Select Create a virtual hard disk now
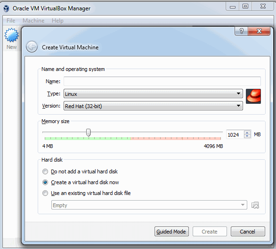Image resolution: width=276 pixels, height=249 pixels. tap(45, 182)
